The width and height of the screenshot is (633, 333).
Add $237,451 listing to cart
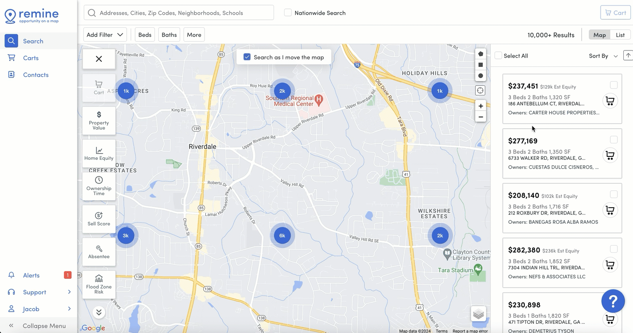pos(610,101)
